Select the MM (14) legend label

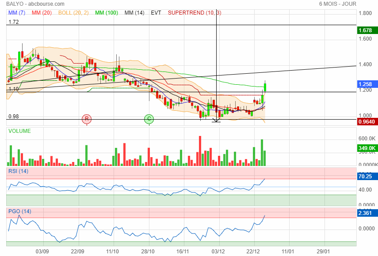pyautogui.click(x=134, y=13)
